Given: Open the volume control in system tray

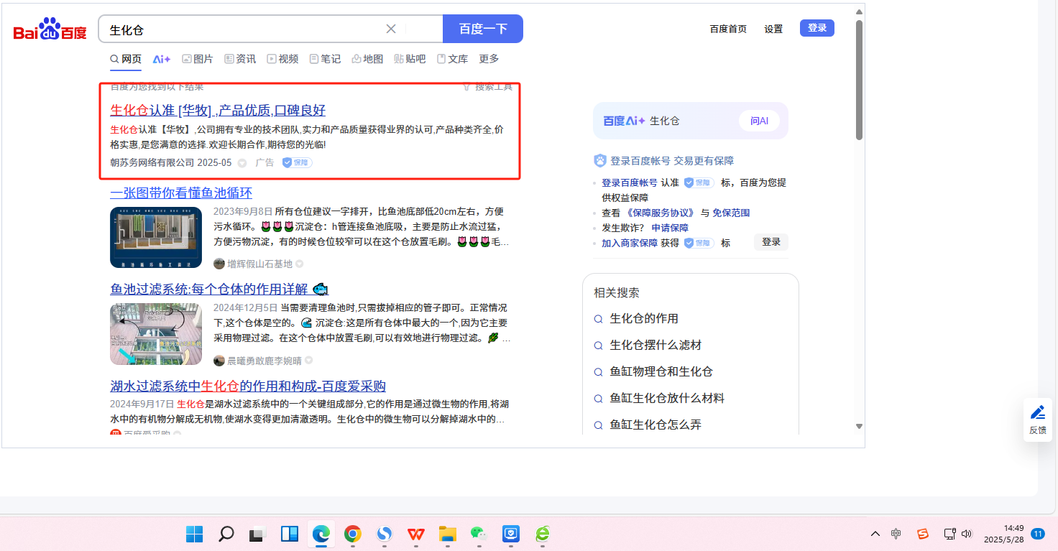Looking at the screenshot, I should (x=967, y=534).
